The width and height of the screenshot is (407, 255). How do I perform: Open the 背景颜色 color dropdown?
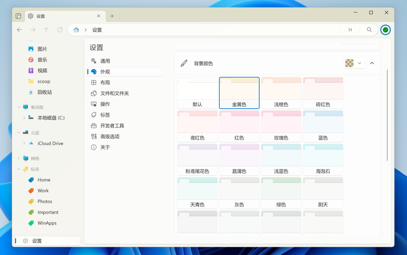pyautogui.click(x=354, y=63)
